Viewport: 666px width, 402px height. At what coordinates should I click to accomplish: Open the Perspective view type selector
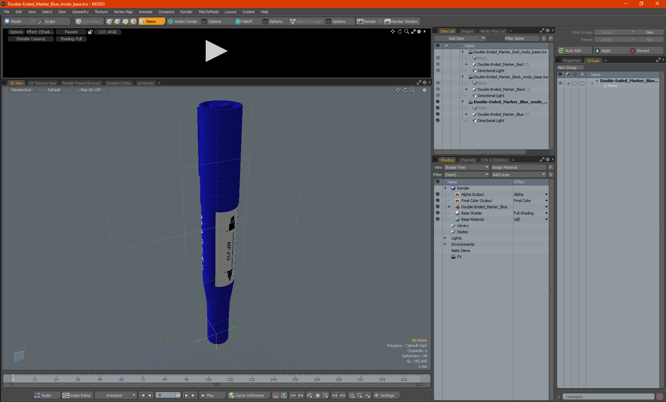click(21, 90)
